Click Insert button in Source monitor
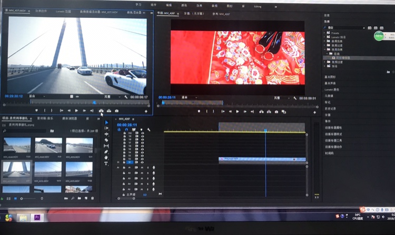 tap(101, 110)
